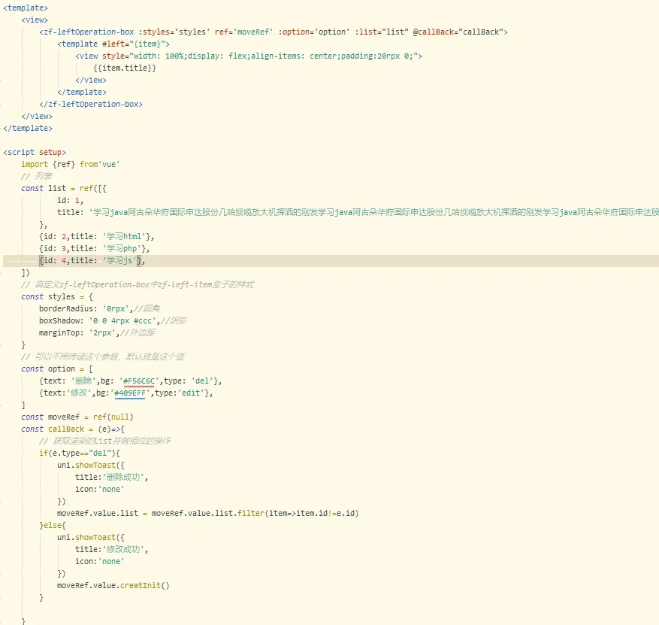This screenshot has height=625, width=659.
Task: Select the :list="list" binding
Action: pyautogui.click(x=382, y=32)
